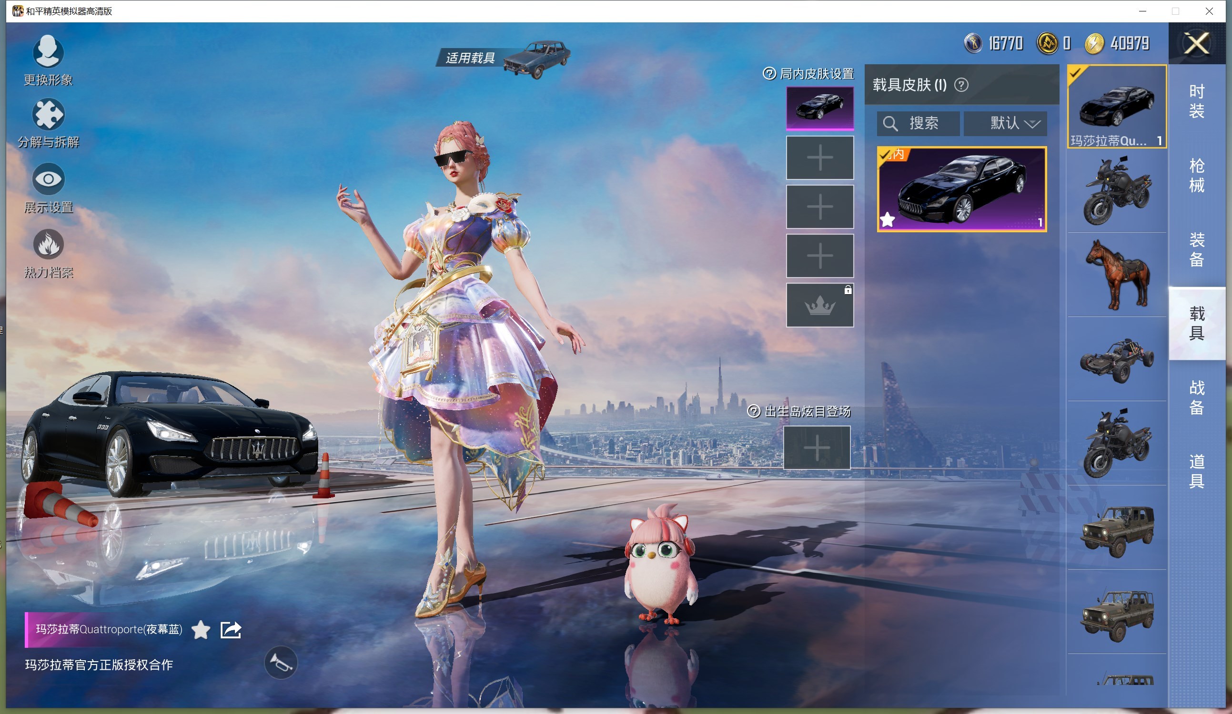
Task: Add skin to first empty plus slot
Action: [820, 157]
